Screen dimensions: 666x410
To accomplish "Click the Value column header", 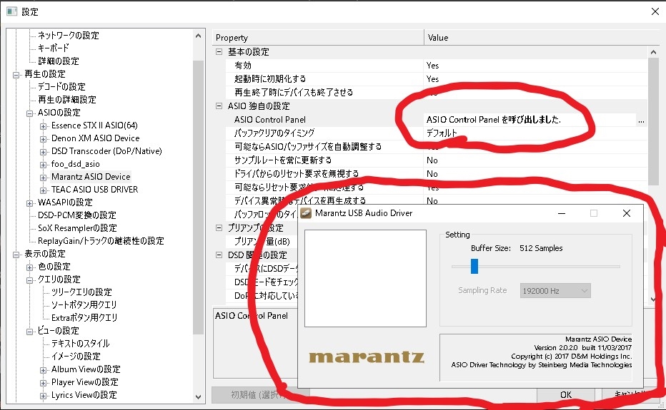I will (x=542, y=37).
